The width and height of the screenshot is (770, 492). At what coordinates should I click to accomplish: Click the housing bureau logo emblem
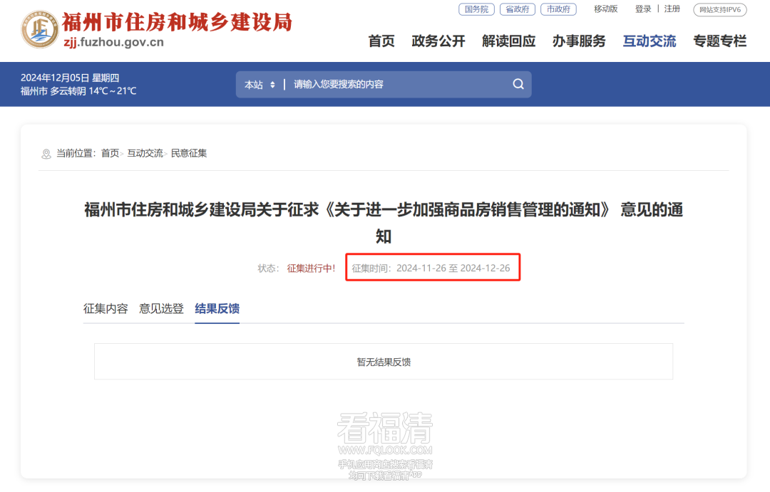point(40,29)
